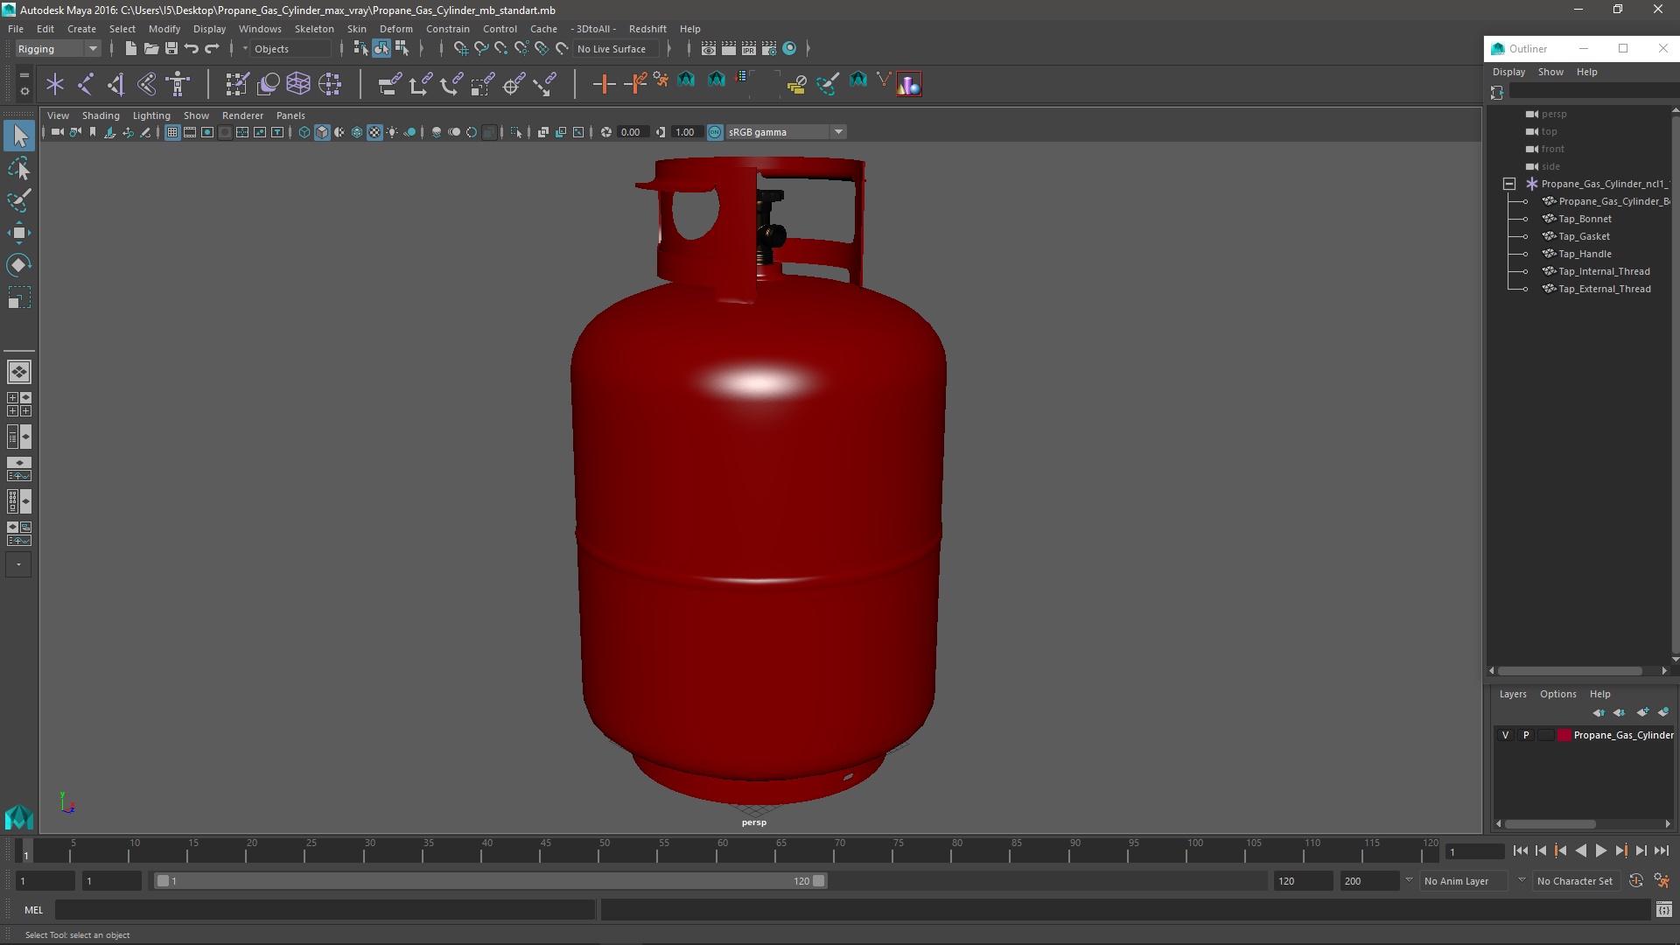Toggle wireframe shading in viewport

click(x=304, y=132)
